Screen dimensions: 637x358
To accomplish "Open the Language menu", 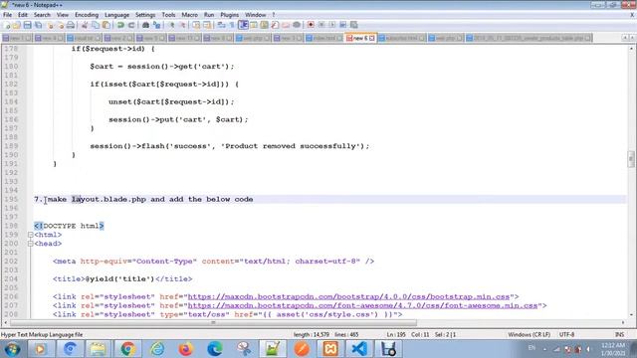I will coord(116,15).
